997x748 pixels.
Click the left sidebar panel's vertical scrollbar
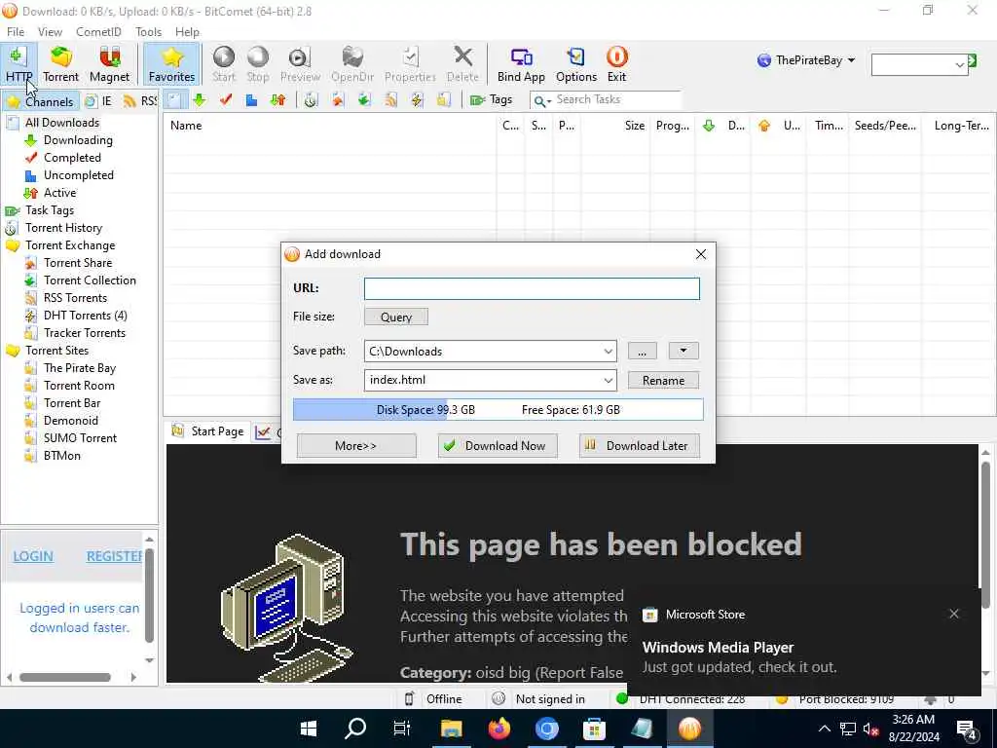coord(149,596)
